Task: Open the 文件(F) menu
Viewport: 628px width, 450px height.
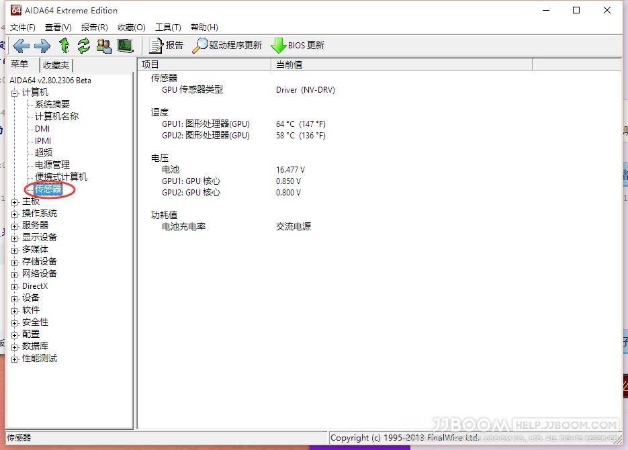Action: click(x=23, y=28)
